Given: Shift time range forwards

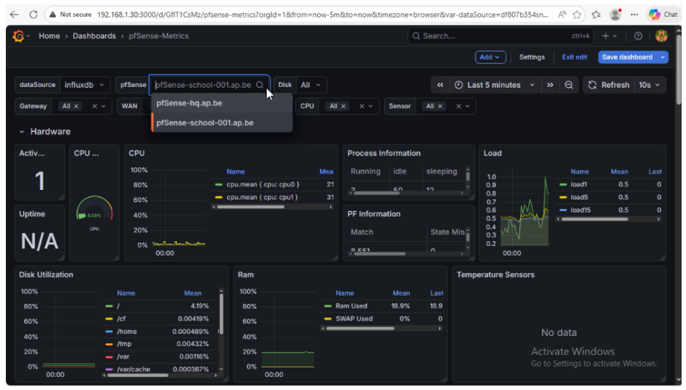Looking at the screenshot, I should (550, 85).
